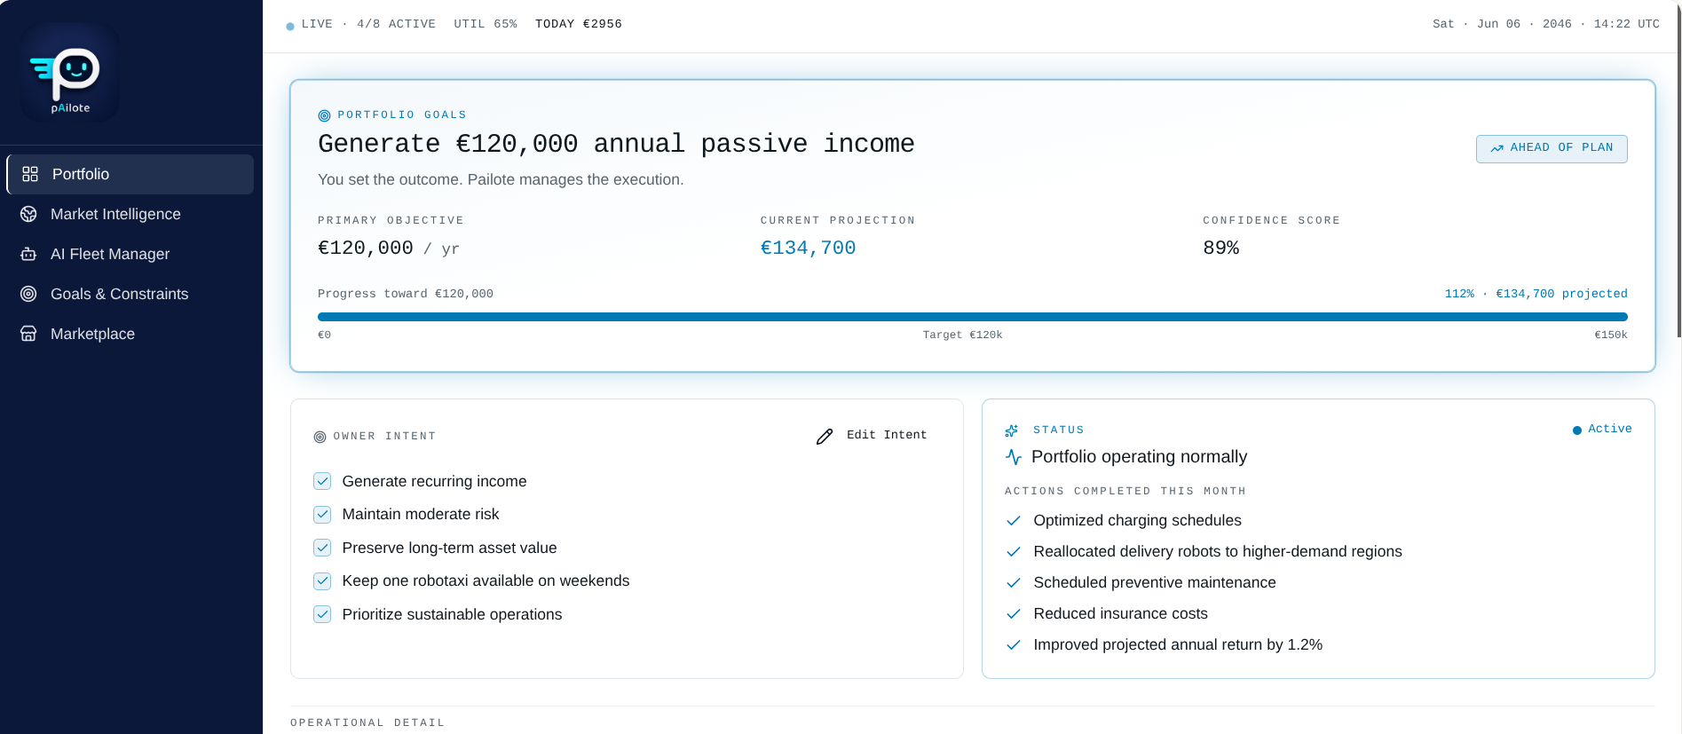Open the Goals & Constraints section

pyautogui.click(x=130, y=294)
